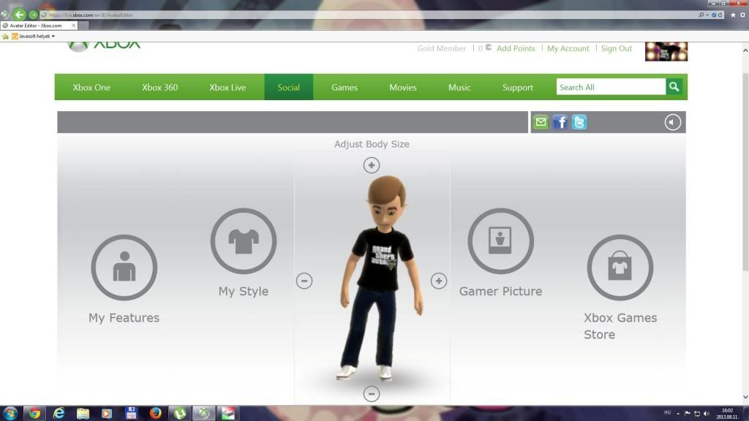Viewport: 749px width, 421px height.
Task: Open the Games menu
Action: click(345, 87)
